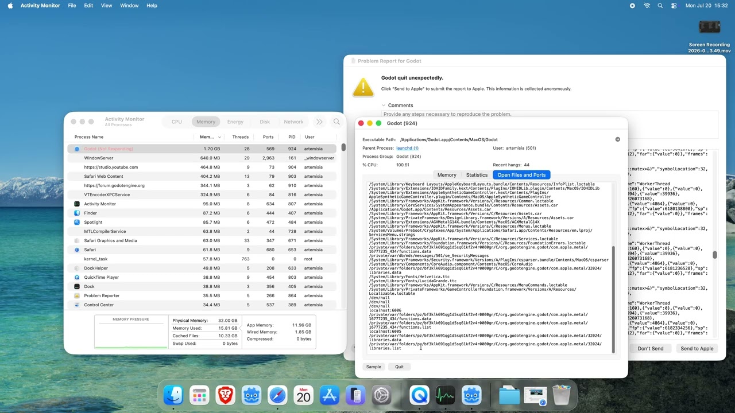The height and width of the screenshot is (413, 735).
Task: Select the VTEncoderXPCService process
Action: point(202,194)
